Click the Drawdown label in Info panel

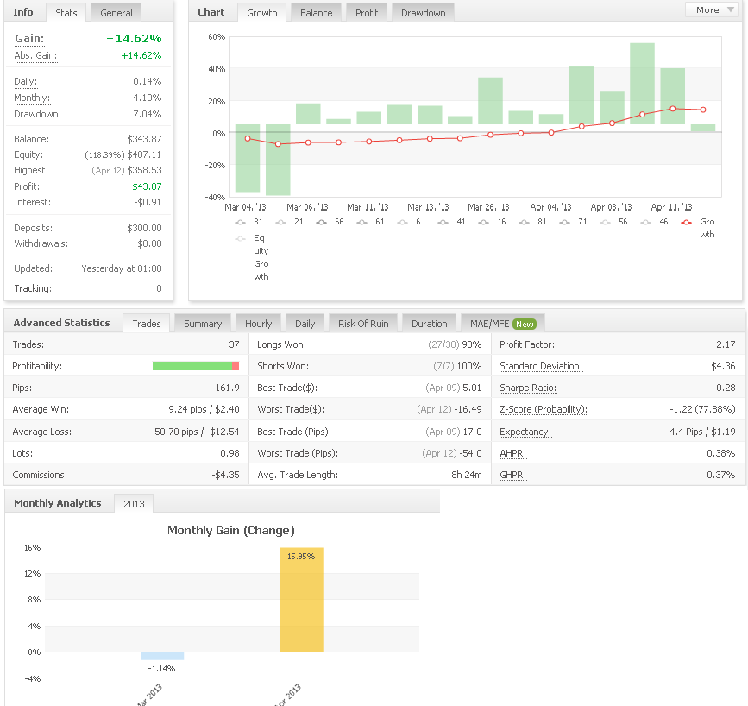coord(37,114)
